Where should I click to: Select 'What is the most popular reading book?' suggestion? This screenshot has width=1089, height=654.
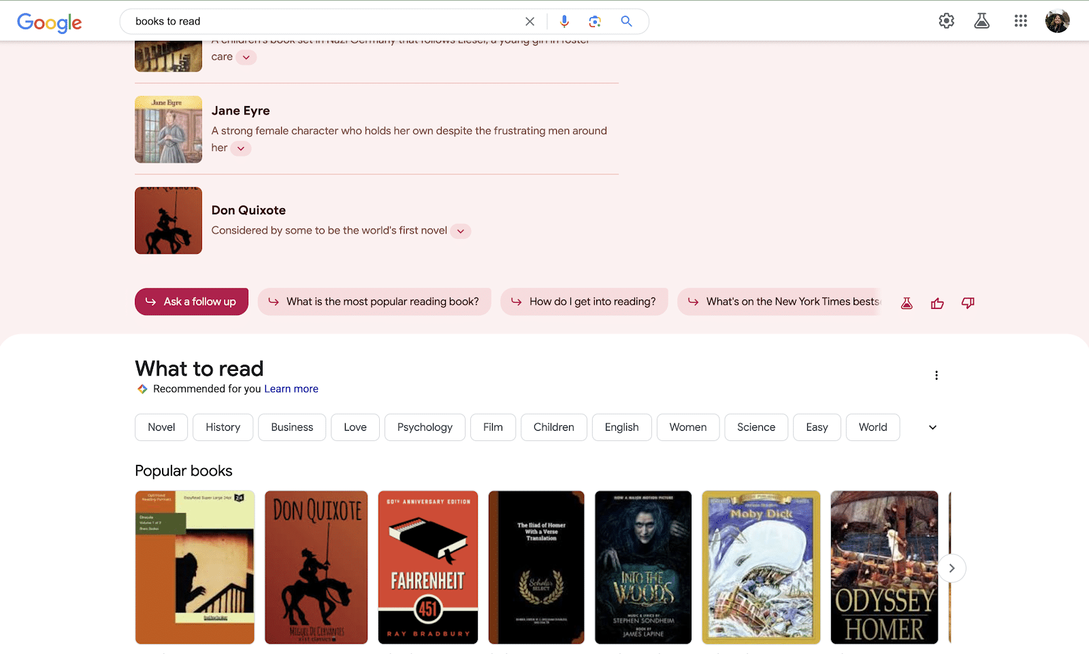tap(374, 301)
